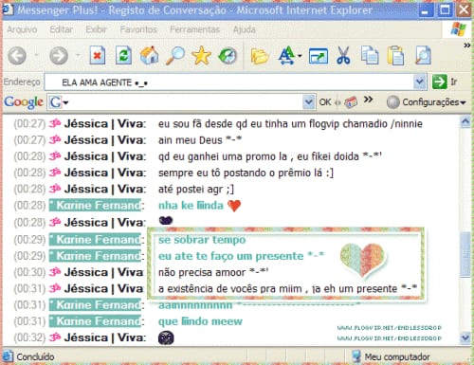Go back with the Back arrow icon
Image resolution: width=474 pixels, height=365 pixels.
[x=17, y=56]
